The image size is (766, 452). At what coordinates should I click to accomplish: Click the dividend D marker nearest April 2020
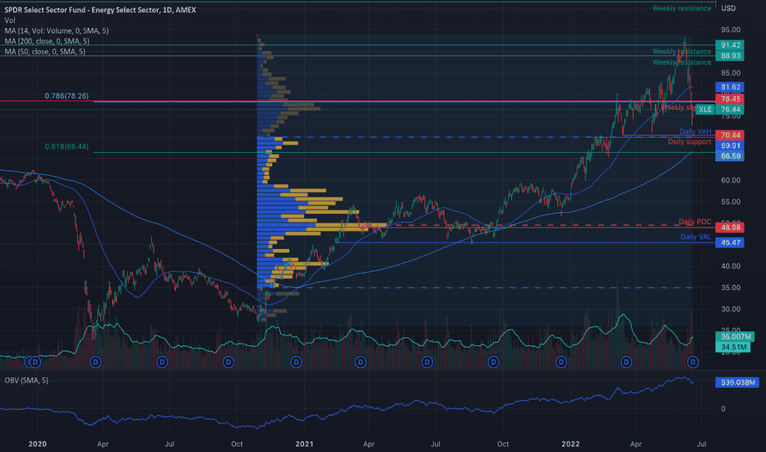point(95,362)
